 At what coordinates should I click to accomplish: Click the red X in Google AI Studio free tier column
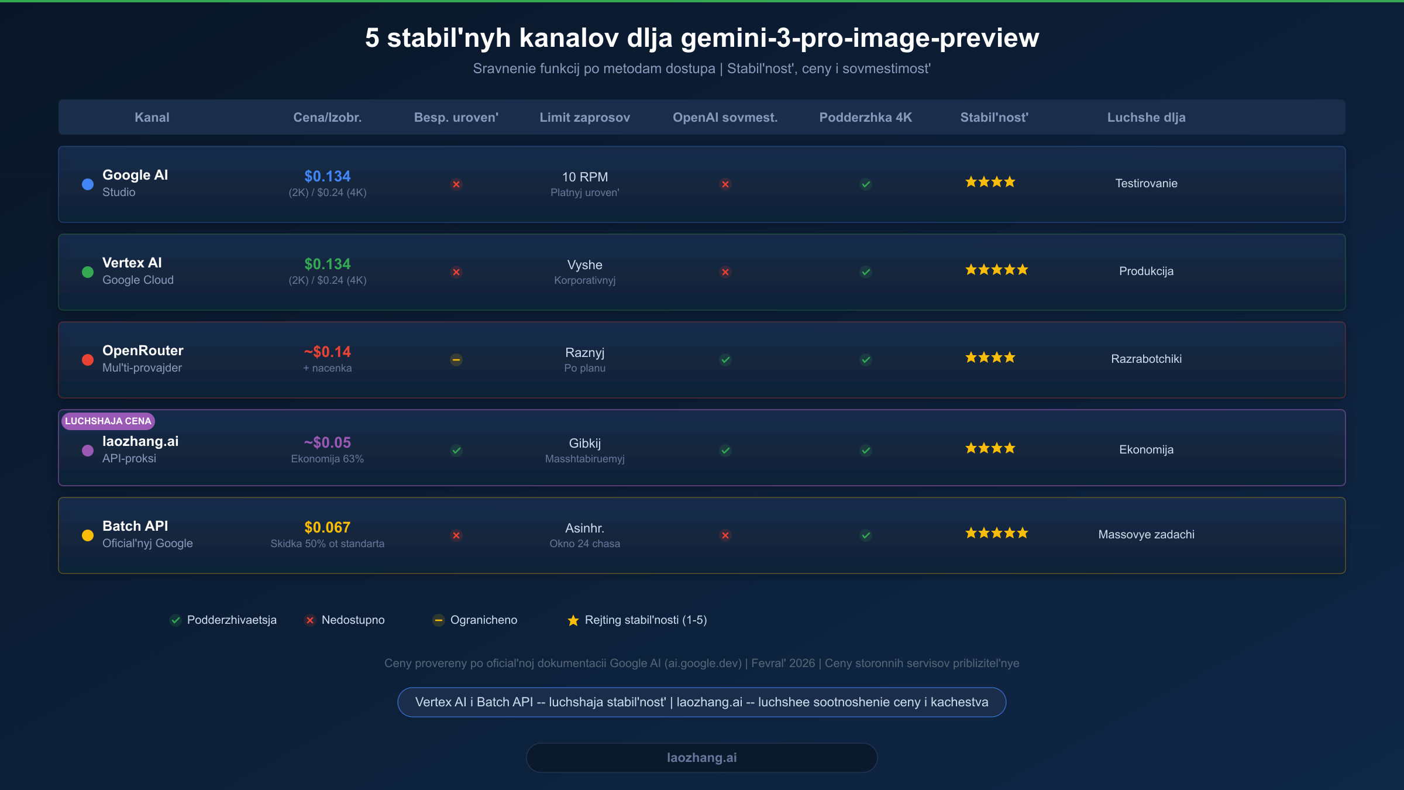[x=456, y=184]
